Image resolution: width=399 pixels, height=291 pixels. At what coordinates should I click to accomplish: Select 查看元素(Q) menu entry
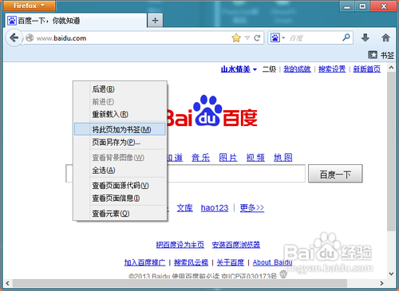tap(120, 213)
